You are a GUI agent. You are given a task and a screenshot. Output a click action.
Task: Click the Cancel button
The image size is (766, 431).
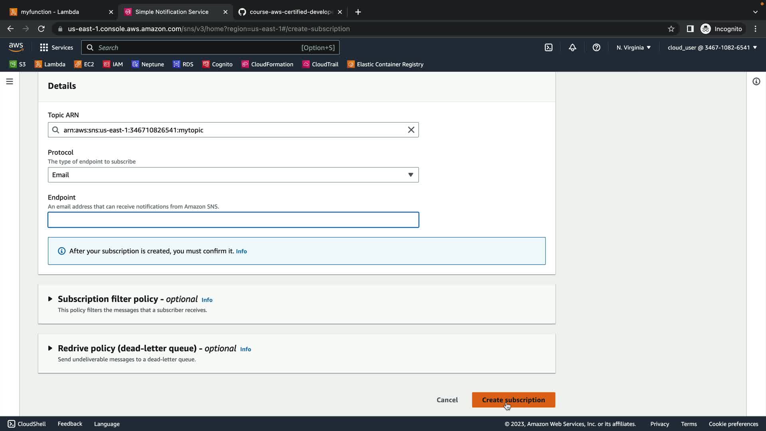(x=447, y=400)
